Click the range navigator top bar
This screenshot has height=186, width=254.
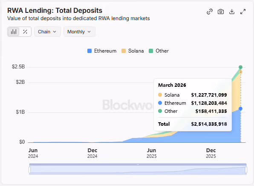point(138,165)
